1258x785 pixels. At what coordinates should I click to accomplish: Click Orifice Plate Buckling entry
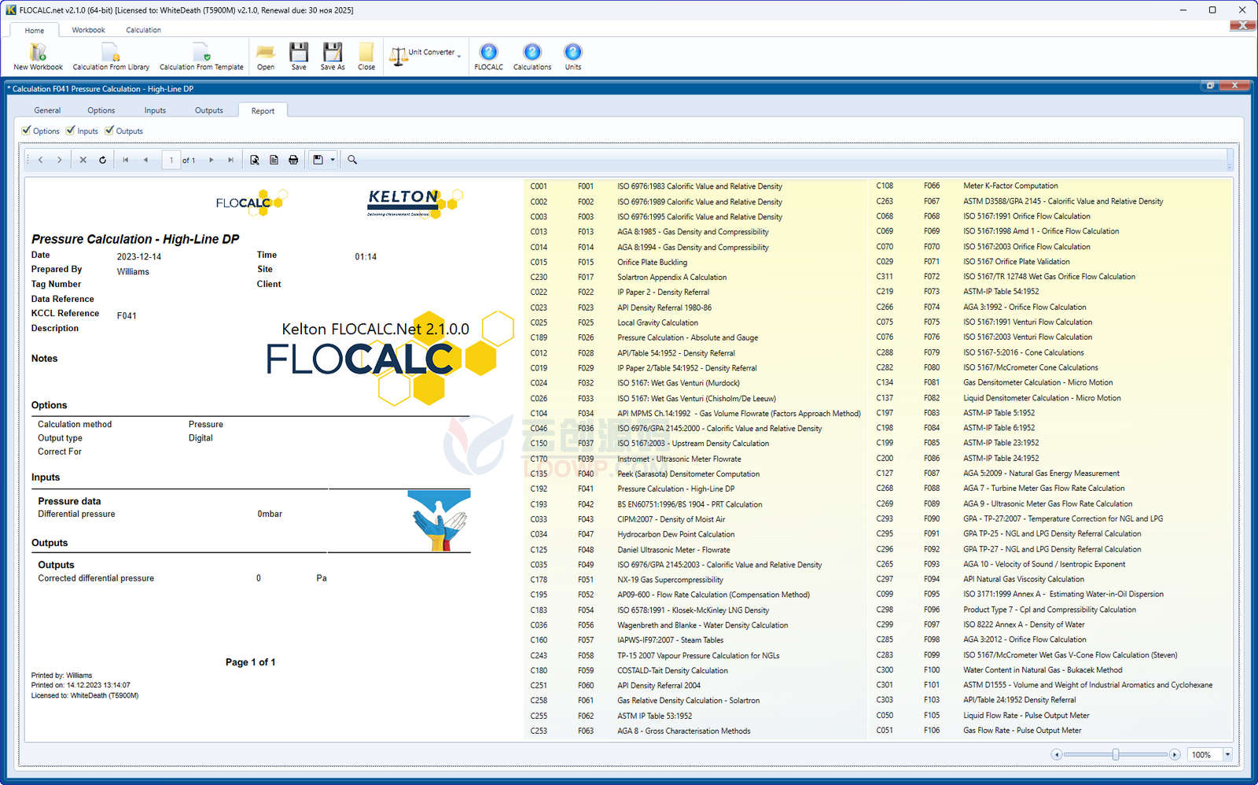(652, 263)
